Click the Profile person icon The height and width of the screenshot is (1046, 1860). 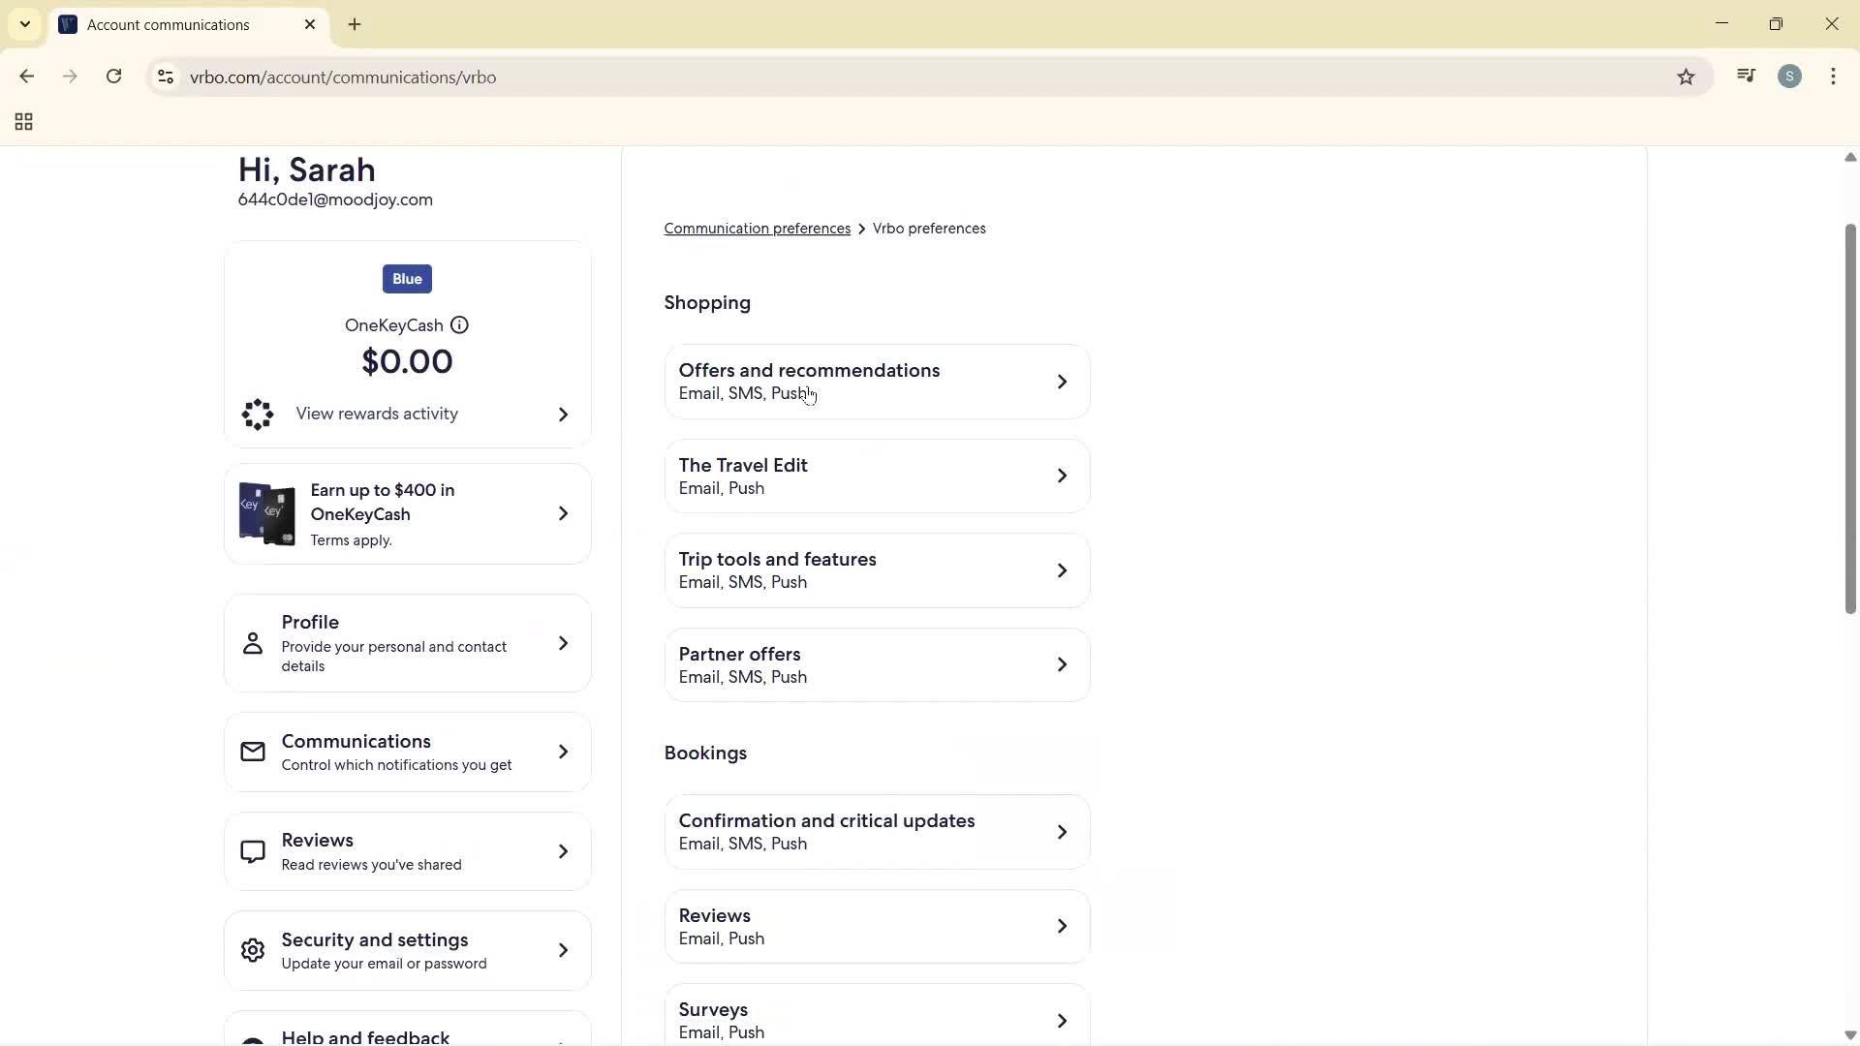(x=253, y=644)
